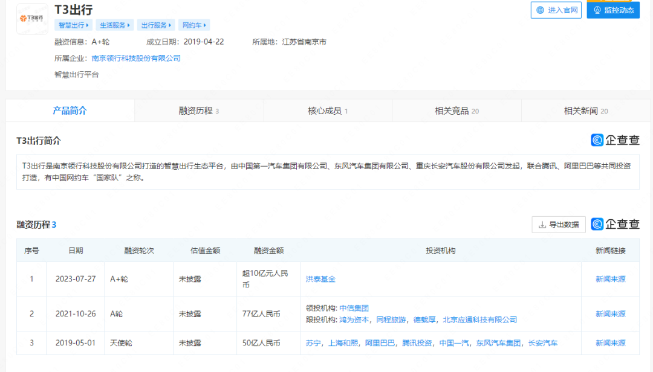Image resolution: width=653 pixels, height=372 pixels.
Task: Open investor link 鸿为资本
Action: (354, 320)
